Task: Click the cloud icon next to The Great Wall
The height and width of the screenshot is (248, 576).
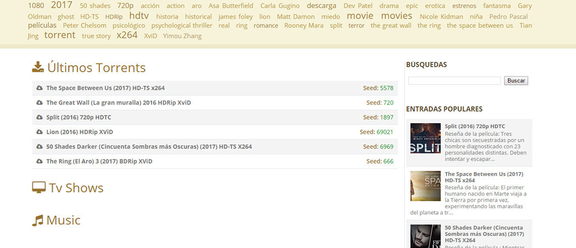Action: click(39, 103)
